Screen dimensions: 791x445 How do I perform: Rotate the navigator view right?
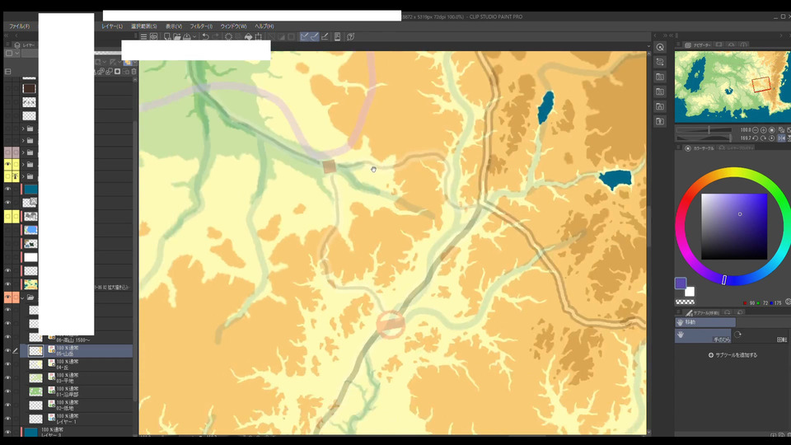click(763, 138)
